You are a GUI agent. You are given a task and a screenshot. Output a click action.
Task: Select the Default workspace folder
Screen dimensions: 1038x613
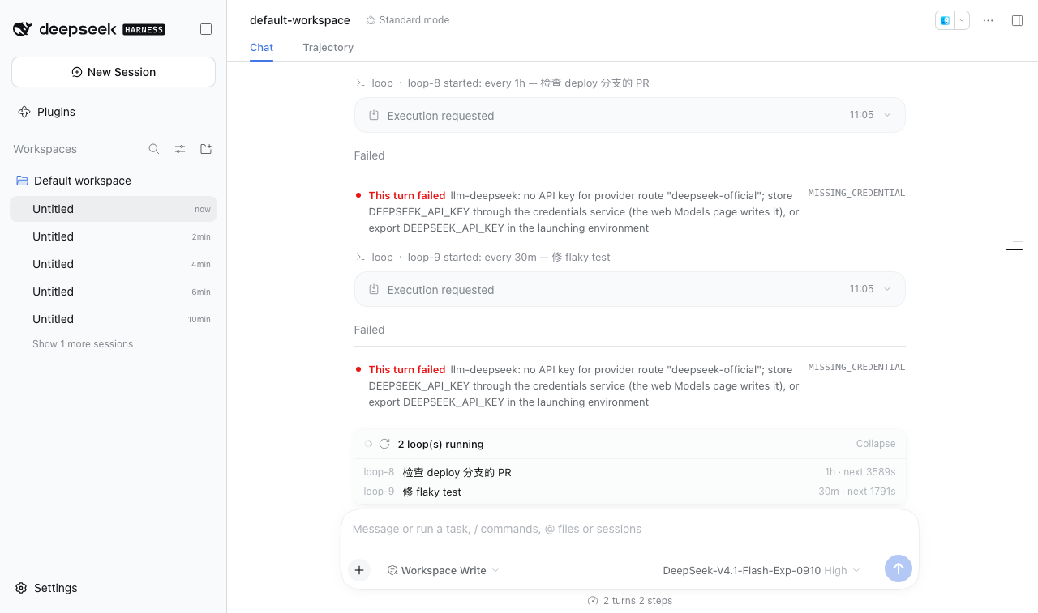pos(114,181)
